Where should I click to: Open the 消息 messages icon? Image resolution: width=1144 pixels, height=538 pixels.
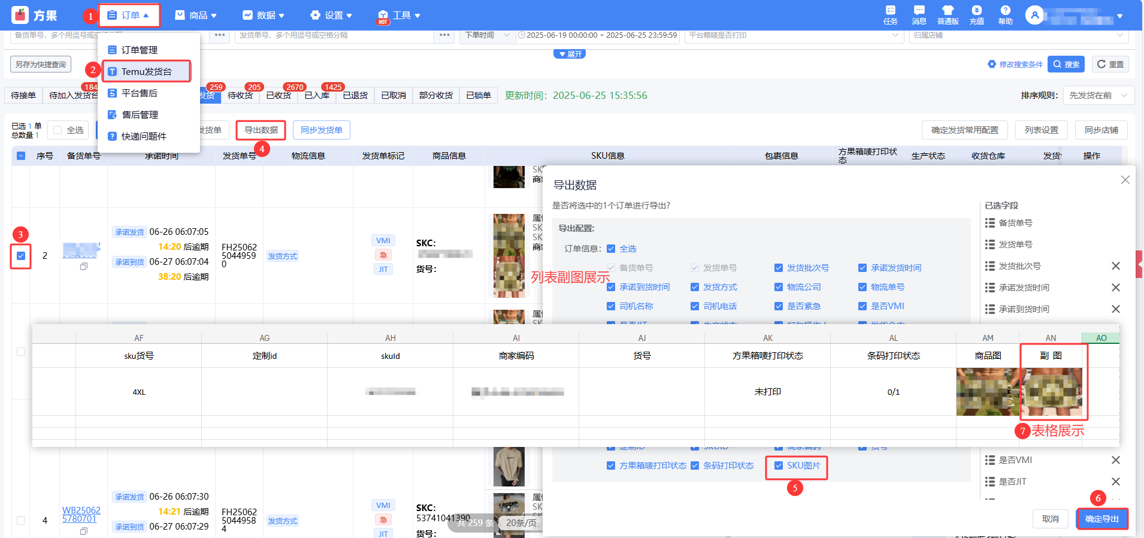pyautogui.click(x=919, y=14)
